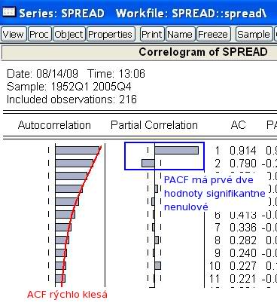Viewport: 277px width, 303px height.
Task: Open the Properties button
Action: tap(111, 34)
